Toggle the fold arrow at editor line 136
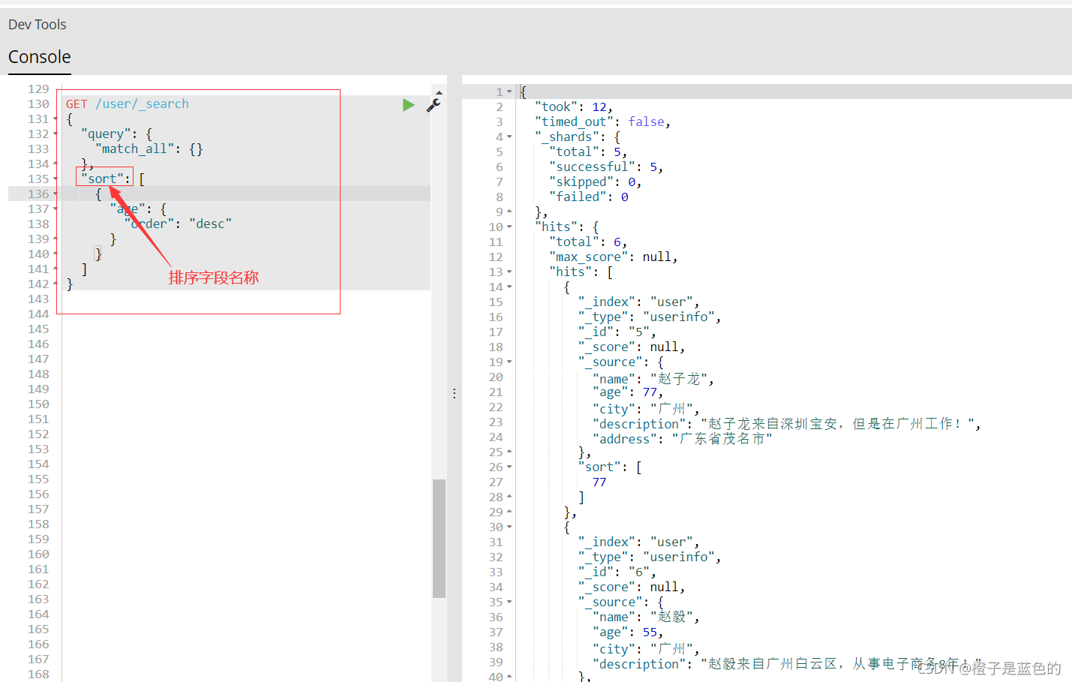 pyautogui.click(x=56, y=194)
